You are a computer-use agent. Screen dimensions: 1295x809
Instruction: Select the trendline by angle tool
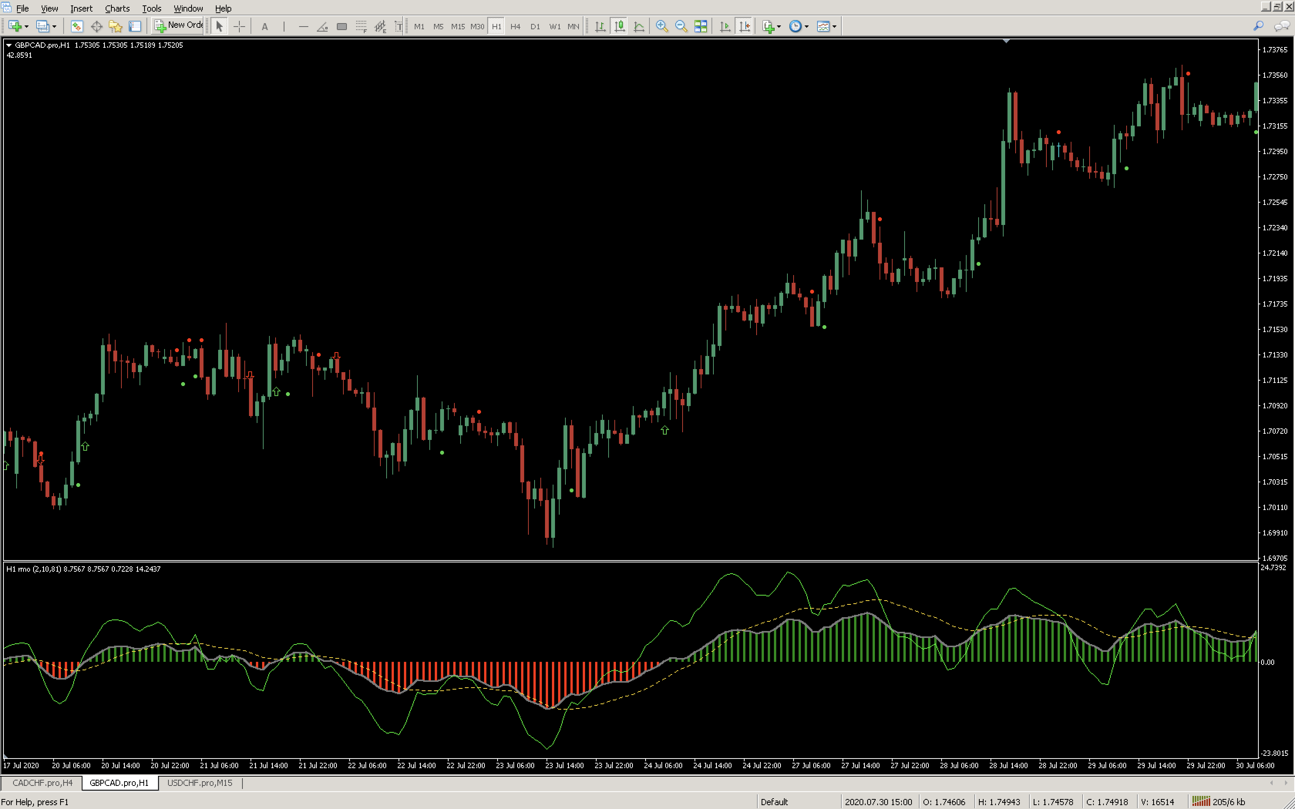tap(322, 26)
